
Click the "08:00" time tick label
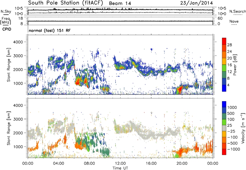[89, 164]
